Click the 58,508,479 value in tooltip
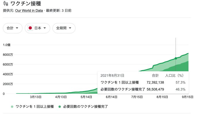198x115 pixels. (155, 89)
